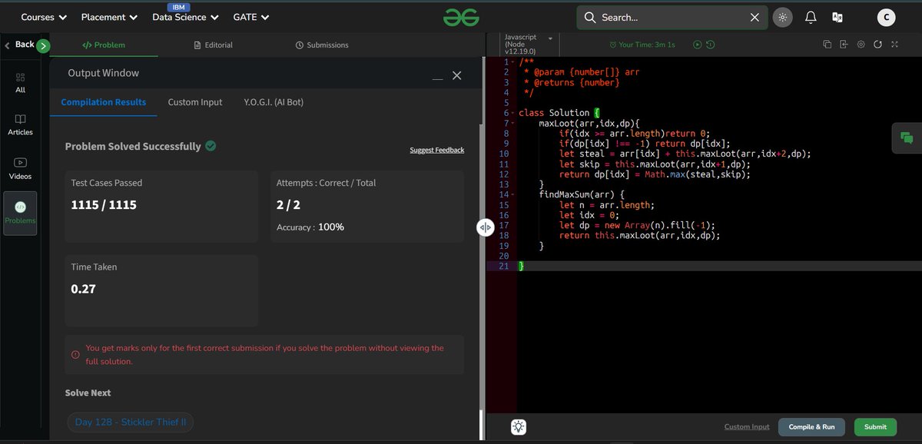Image resolution: width=922 pixels, height=444 pixels.
Task: Collapse the class Solution fold at line 6
Action: [x=513, y=113]
